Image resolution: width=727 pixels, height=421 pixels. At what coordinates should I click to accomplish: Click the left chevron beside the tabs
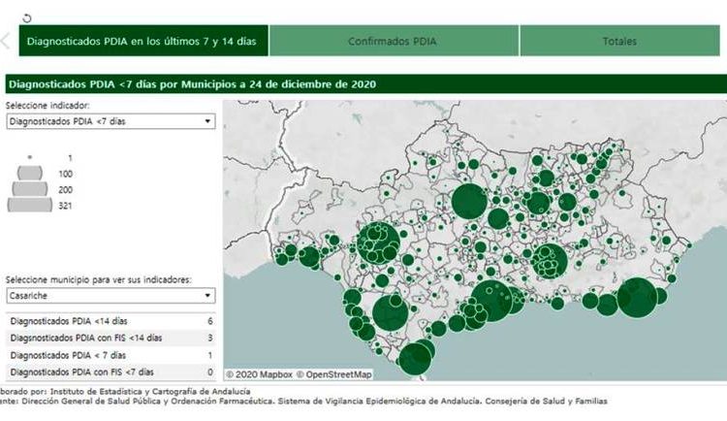click(6, 42)
